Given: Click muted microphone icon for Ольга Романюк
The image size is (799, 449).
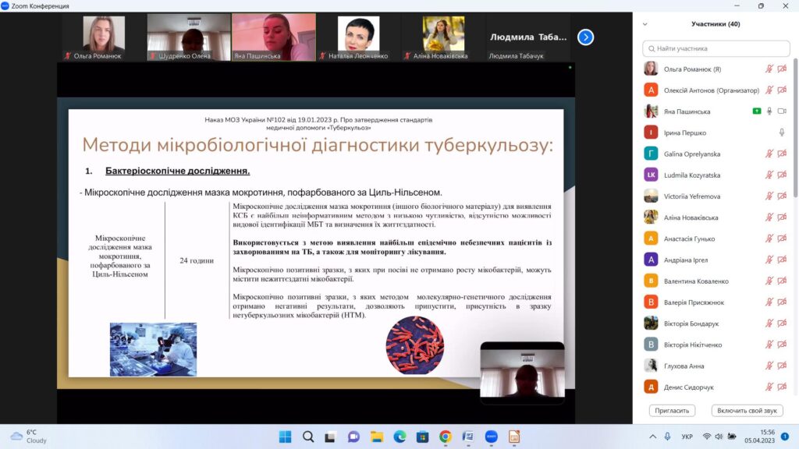Looking at the screenshot, I should coord(769,69).
